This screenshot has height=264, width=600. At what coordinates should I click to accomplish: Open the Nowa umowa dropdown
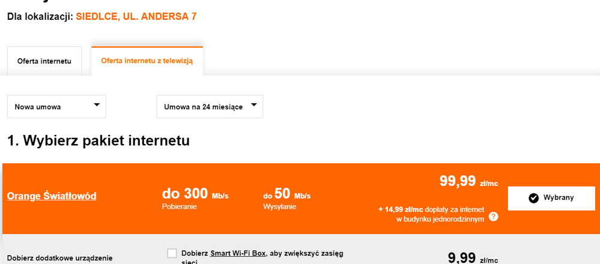coord(56,107)
